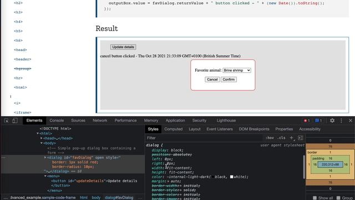Close the DevTools panel

pyautogui.click(x=350, y=121)
